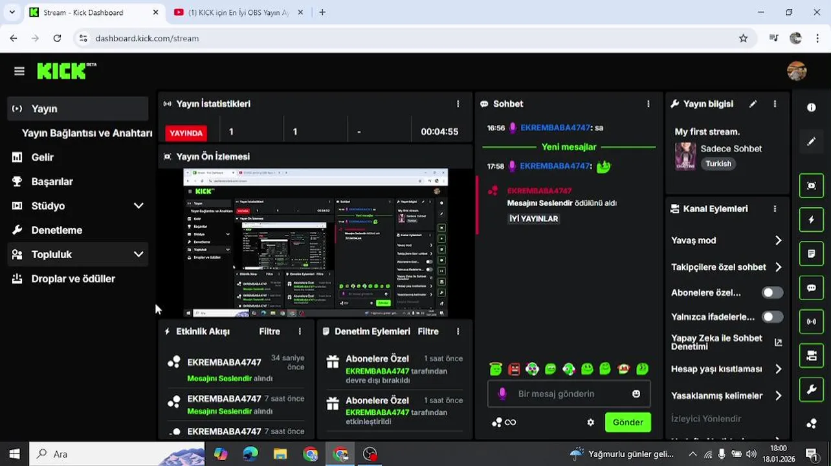Image resolution: width=831 pixels, height=466 pixels.
Task: Open File Explorer from the taskbar
Action: [x=280, y=454]
